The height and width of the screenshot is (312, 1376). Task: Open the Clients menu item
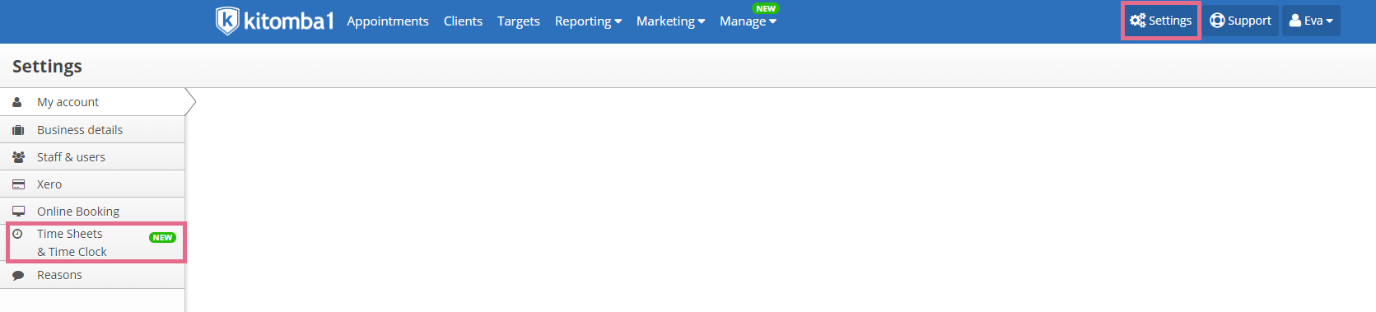(463, 21)
